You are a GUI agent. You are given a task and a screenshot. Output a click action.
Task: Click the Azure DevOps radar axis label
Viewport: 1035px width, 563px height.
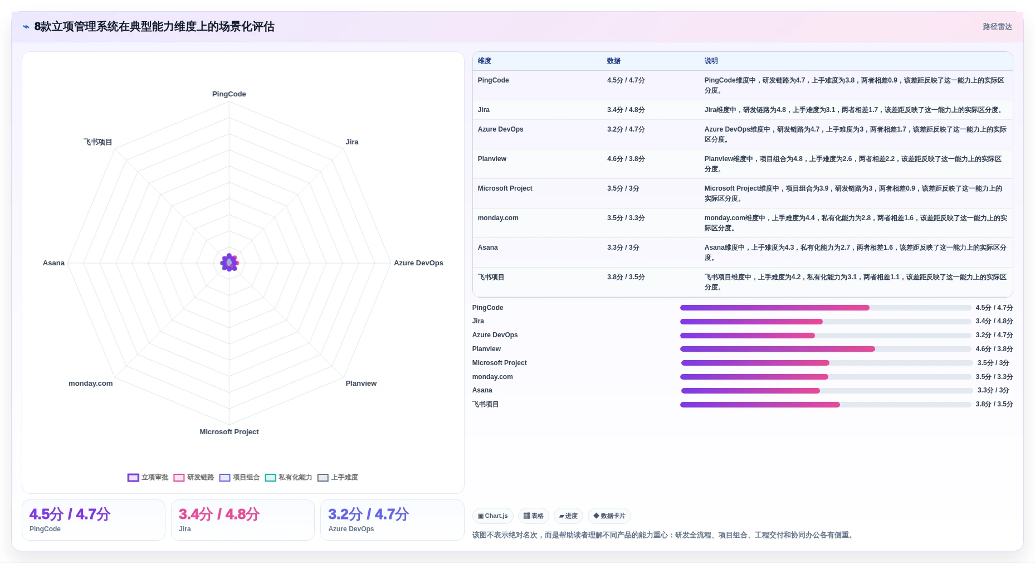point(418,263)
